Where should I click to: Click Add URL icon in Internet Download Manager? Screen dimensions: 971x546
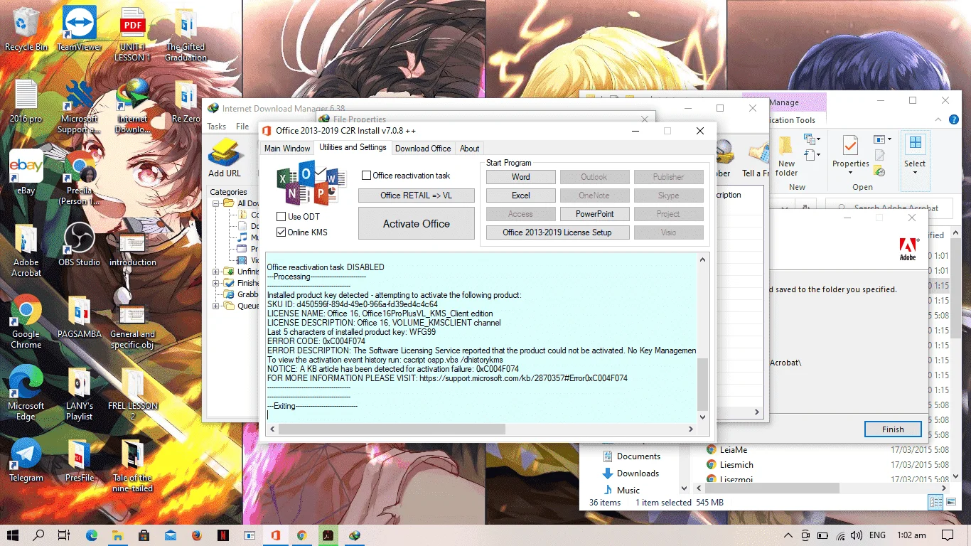[x=225, y=159]
